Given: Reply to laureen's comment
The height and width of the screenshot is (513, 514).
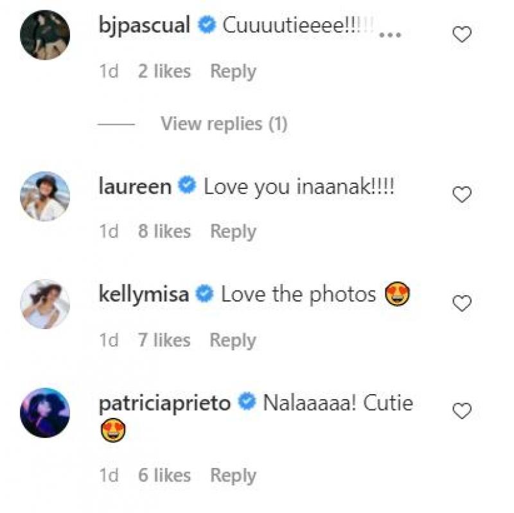Looking at the screenshot, I should pyautogui.click(x=233, y=230).
